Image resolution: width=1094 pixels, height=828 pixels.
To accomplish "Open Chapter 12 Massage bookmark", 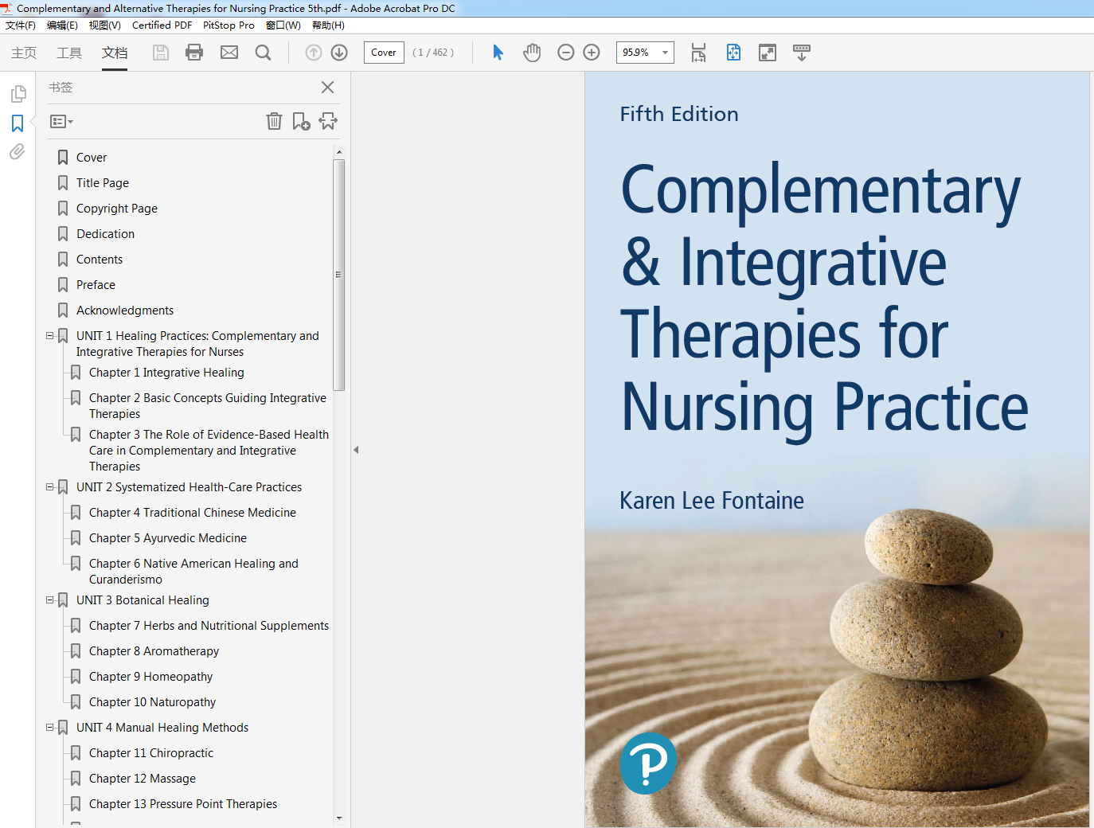I will (143, 779).
